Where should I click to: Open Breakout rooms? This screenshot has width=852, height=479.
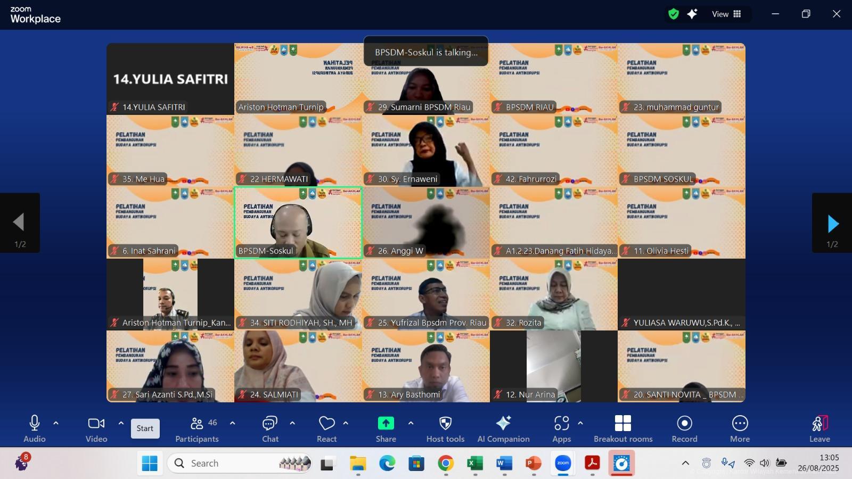[x=622, y=428]
